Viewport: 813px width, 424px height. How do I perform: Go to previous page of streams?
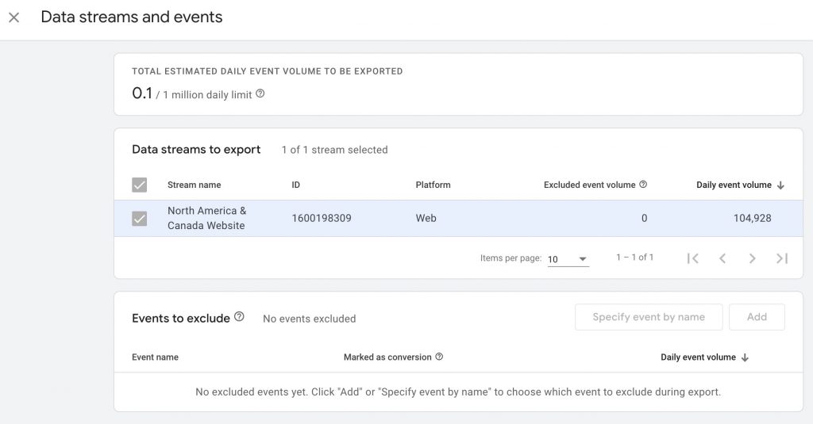pos(722,258)
